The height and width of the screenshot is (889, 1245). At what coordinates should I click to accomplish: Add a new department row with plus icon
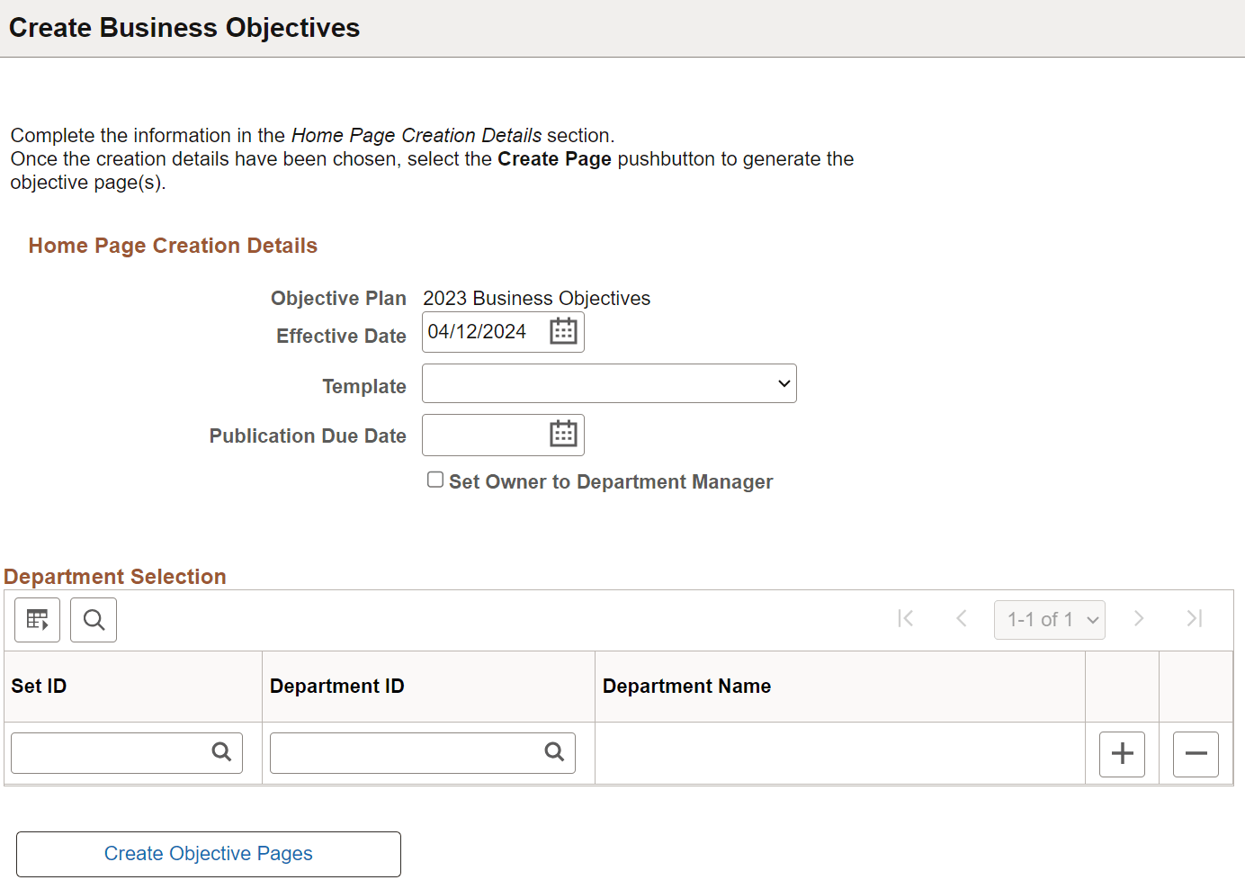point(1122,754)
